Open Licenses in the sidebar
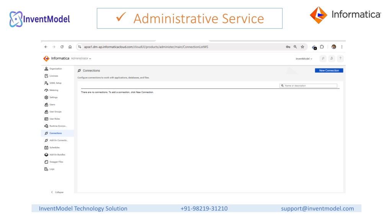The image size is (392, 220). 54,76
